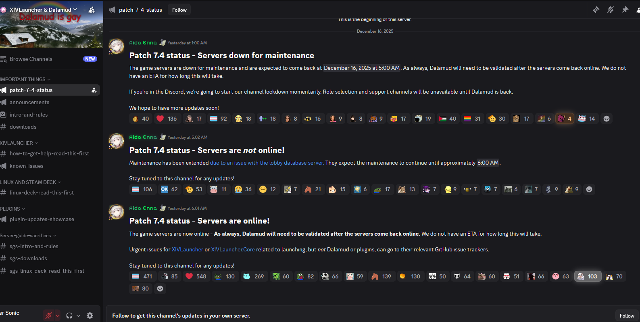Toggle the reaction showing 80
The height and width of the screenshot is (322, 640).
click(141, 289)
